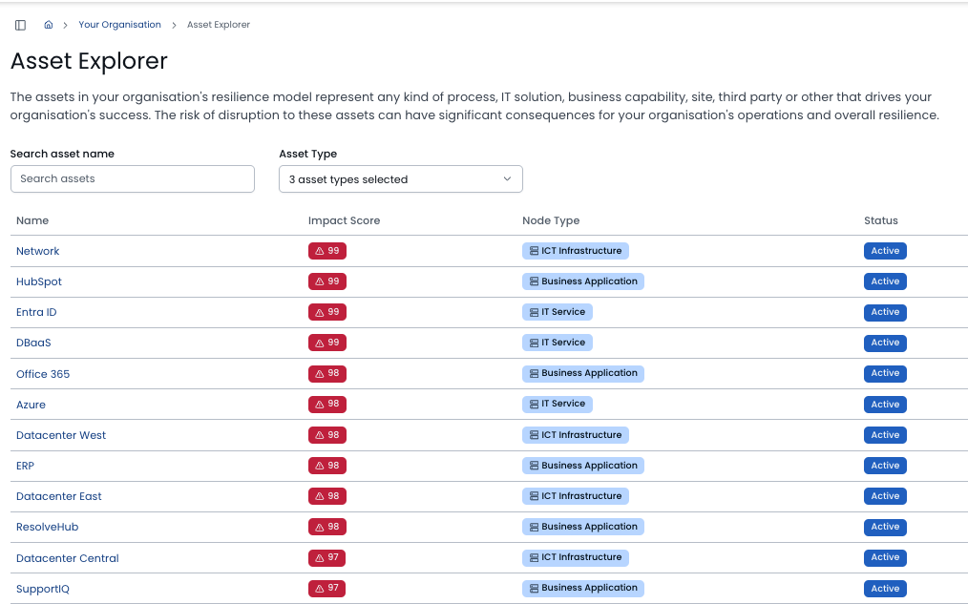Click warning icon in Entra ID's impact score

coord(320,313)
